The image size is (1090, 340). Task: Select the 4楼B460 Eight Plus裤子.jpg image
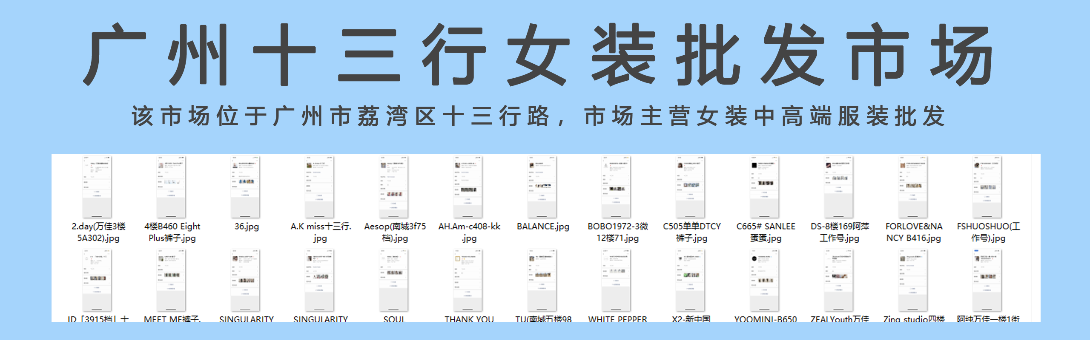click(x=172, y=187)
